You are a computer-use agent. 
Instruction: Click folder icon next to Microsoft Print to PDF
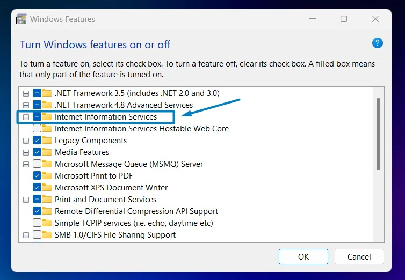(x=47, y=176)
